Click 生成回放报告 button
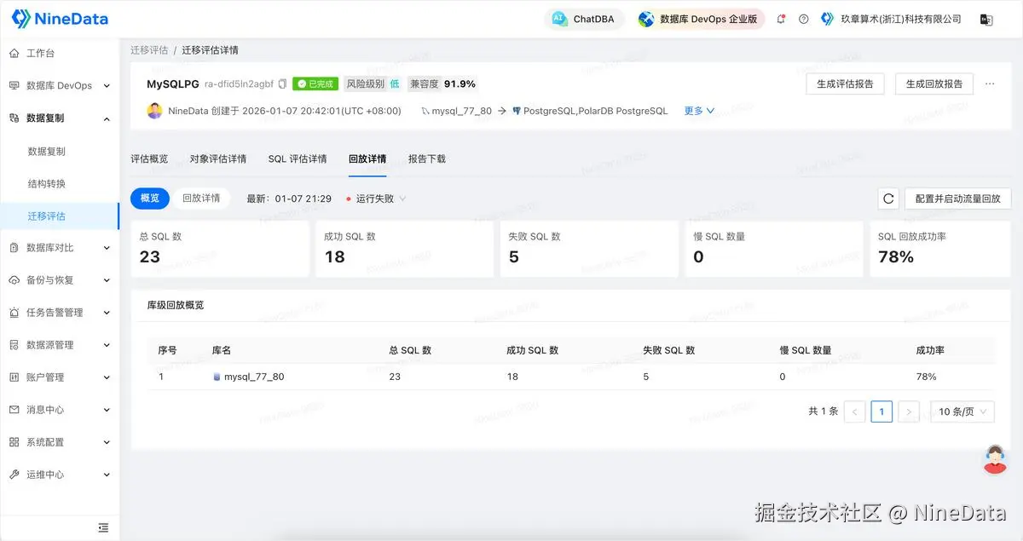 tap(933, 83)
